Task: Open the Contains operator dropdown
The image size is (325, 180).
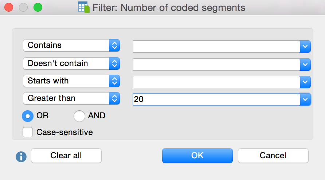Action: (71, 46)
